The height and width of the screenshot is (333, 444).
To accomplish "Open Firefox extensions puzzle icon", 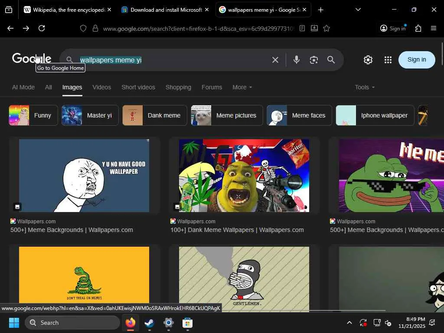I will pos(418,28).
